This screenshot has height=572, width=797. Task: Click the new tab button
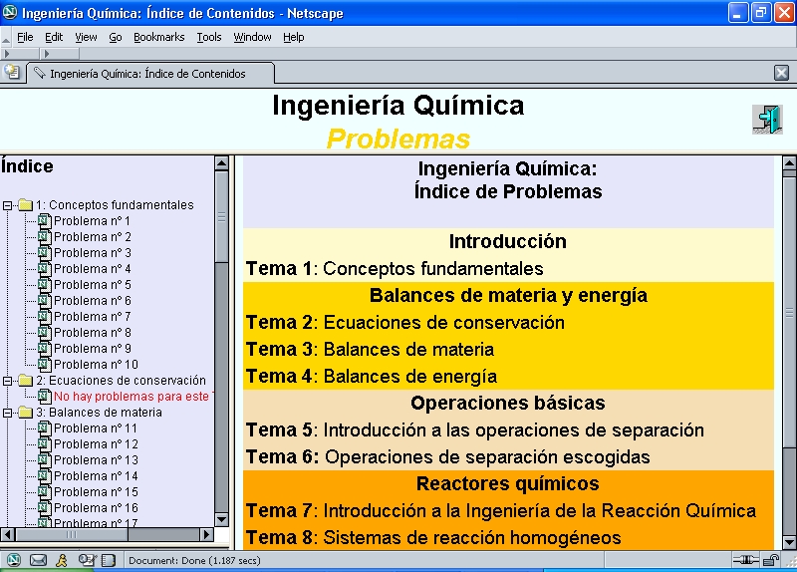pyautogui.click(x=12, y=72)
